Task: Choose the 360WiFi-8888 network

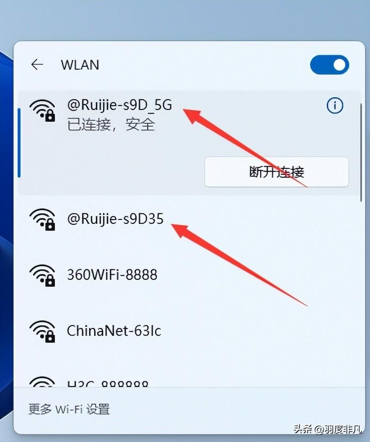Action: [189, 275]
